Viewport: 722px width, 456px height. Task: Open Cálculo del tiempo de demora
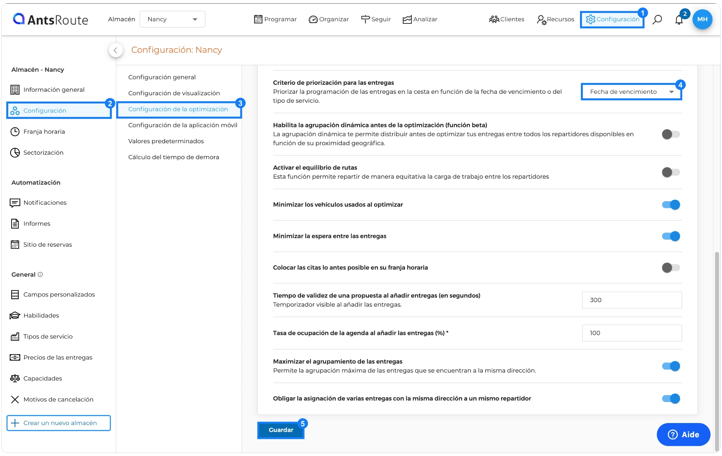pos(173,157)
